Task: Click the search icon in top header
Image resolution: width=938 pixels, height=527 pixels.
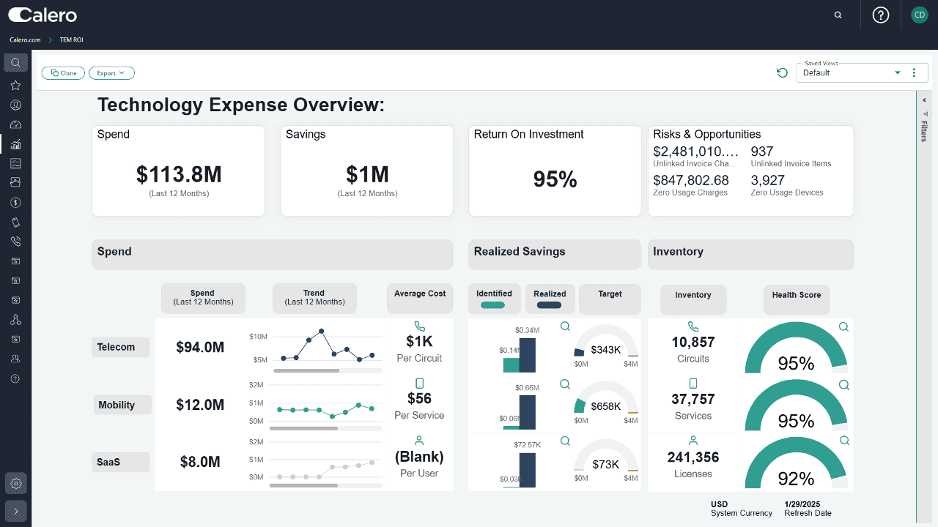Action: click(838, 15)
